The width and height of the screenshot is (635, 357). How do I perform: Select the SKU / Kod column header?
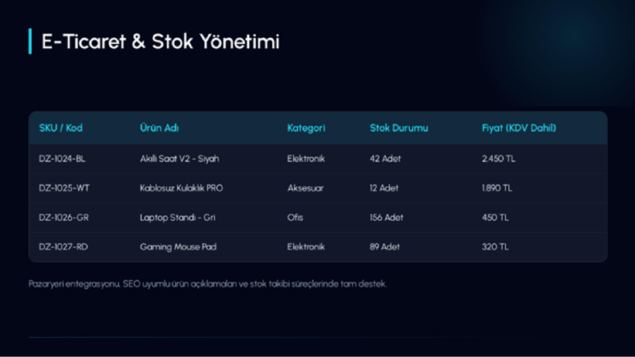[61, 128]
